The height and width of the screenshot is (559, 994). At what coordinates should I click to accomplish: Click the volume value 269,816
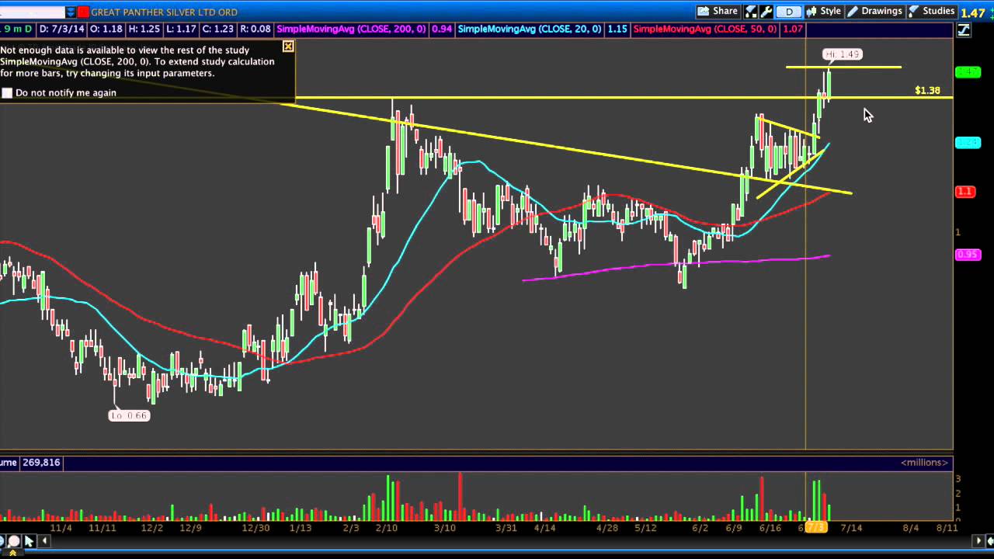pyautogui.click(x=41, y=462)
